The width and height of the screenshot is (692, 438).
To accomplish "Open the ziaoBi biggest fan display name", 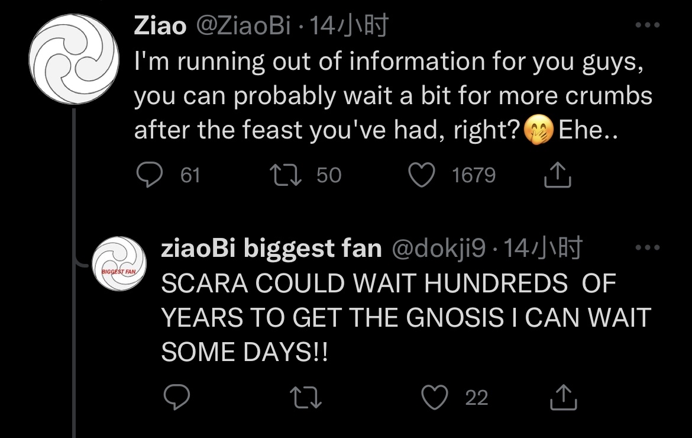I will pos(271,249).
